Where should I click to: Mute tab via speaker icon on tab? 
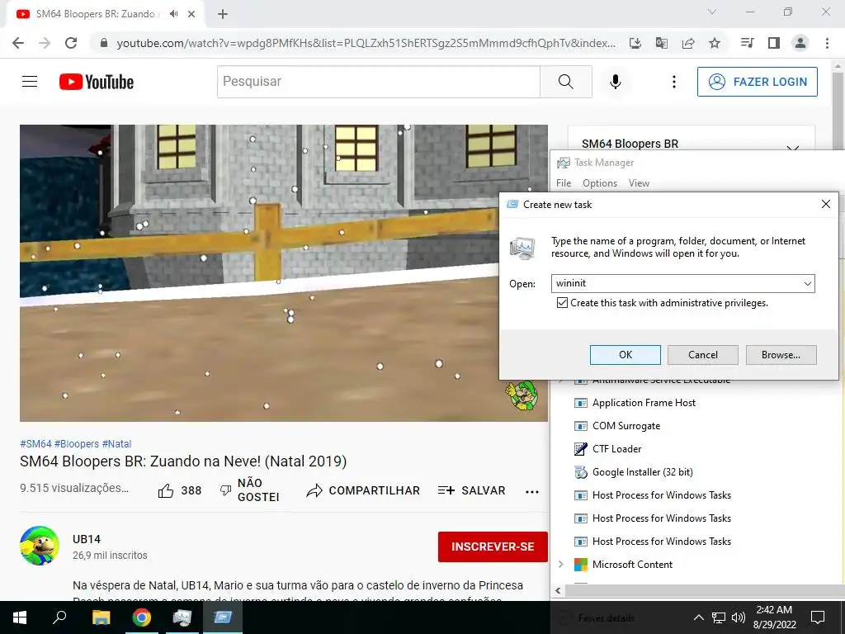pos(173,14)
